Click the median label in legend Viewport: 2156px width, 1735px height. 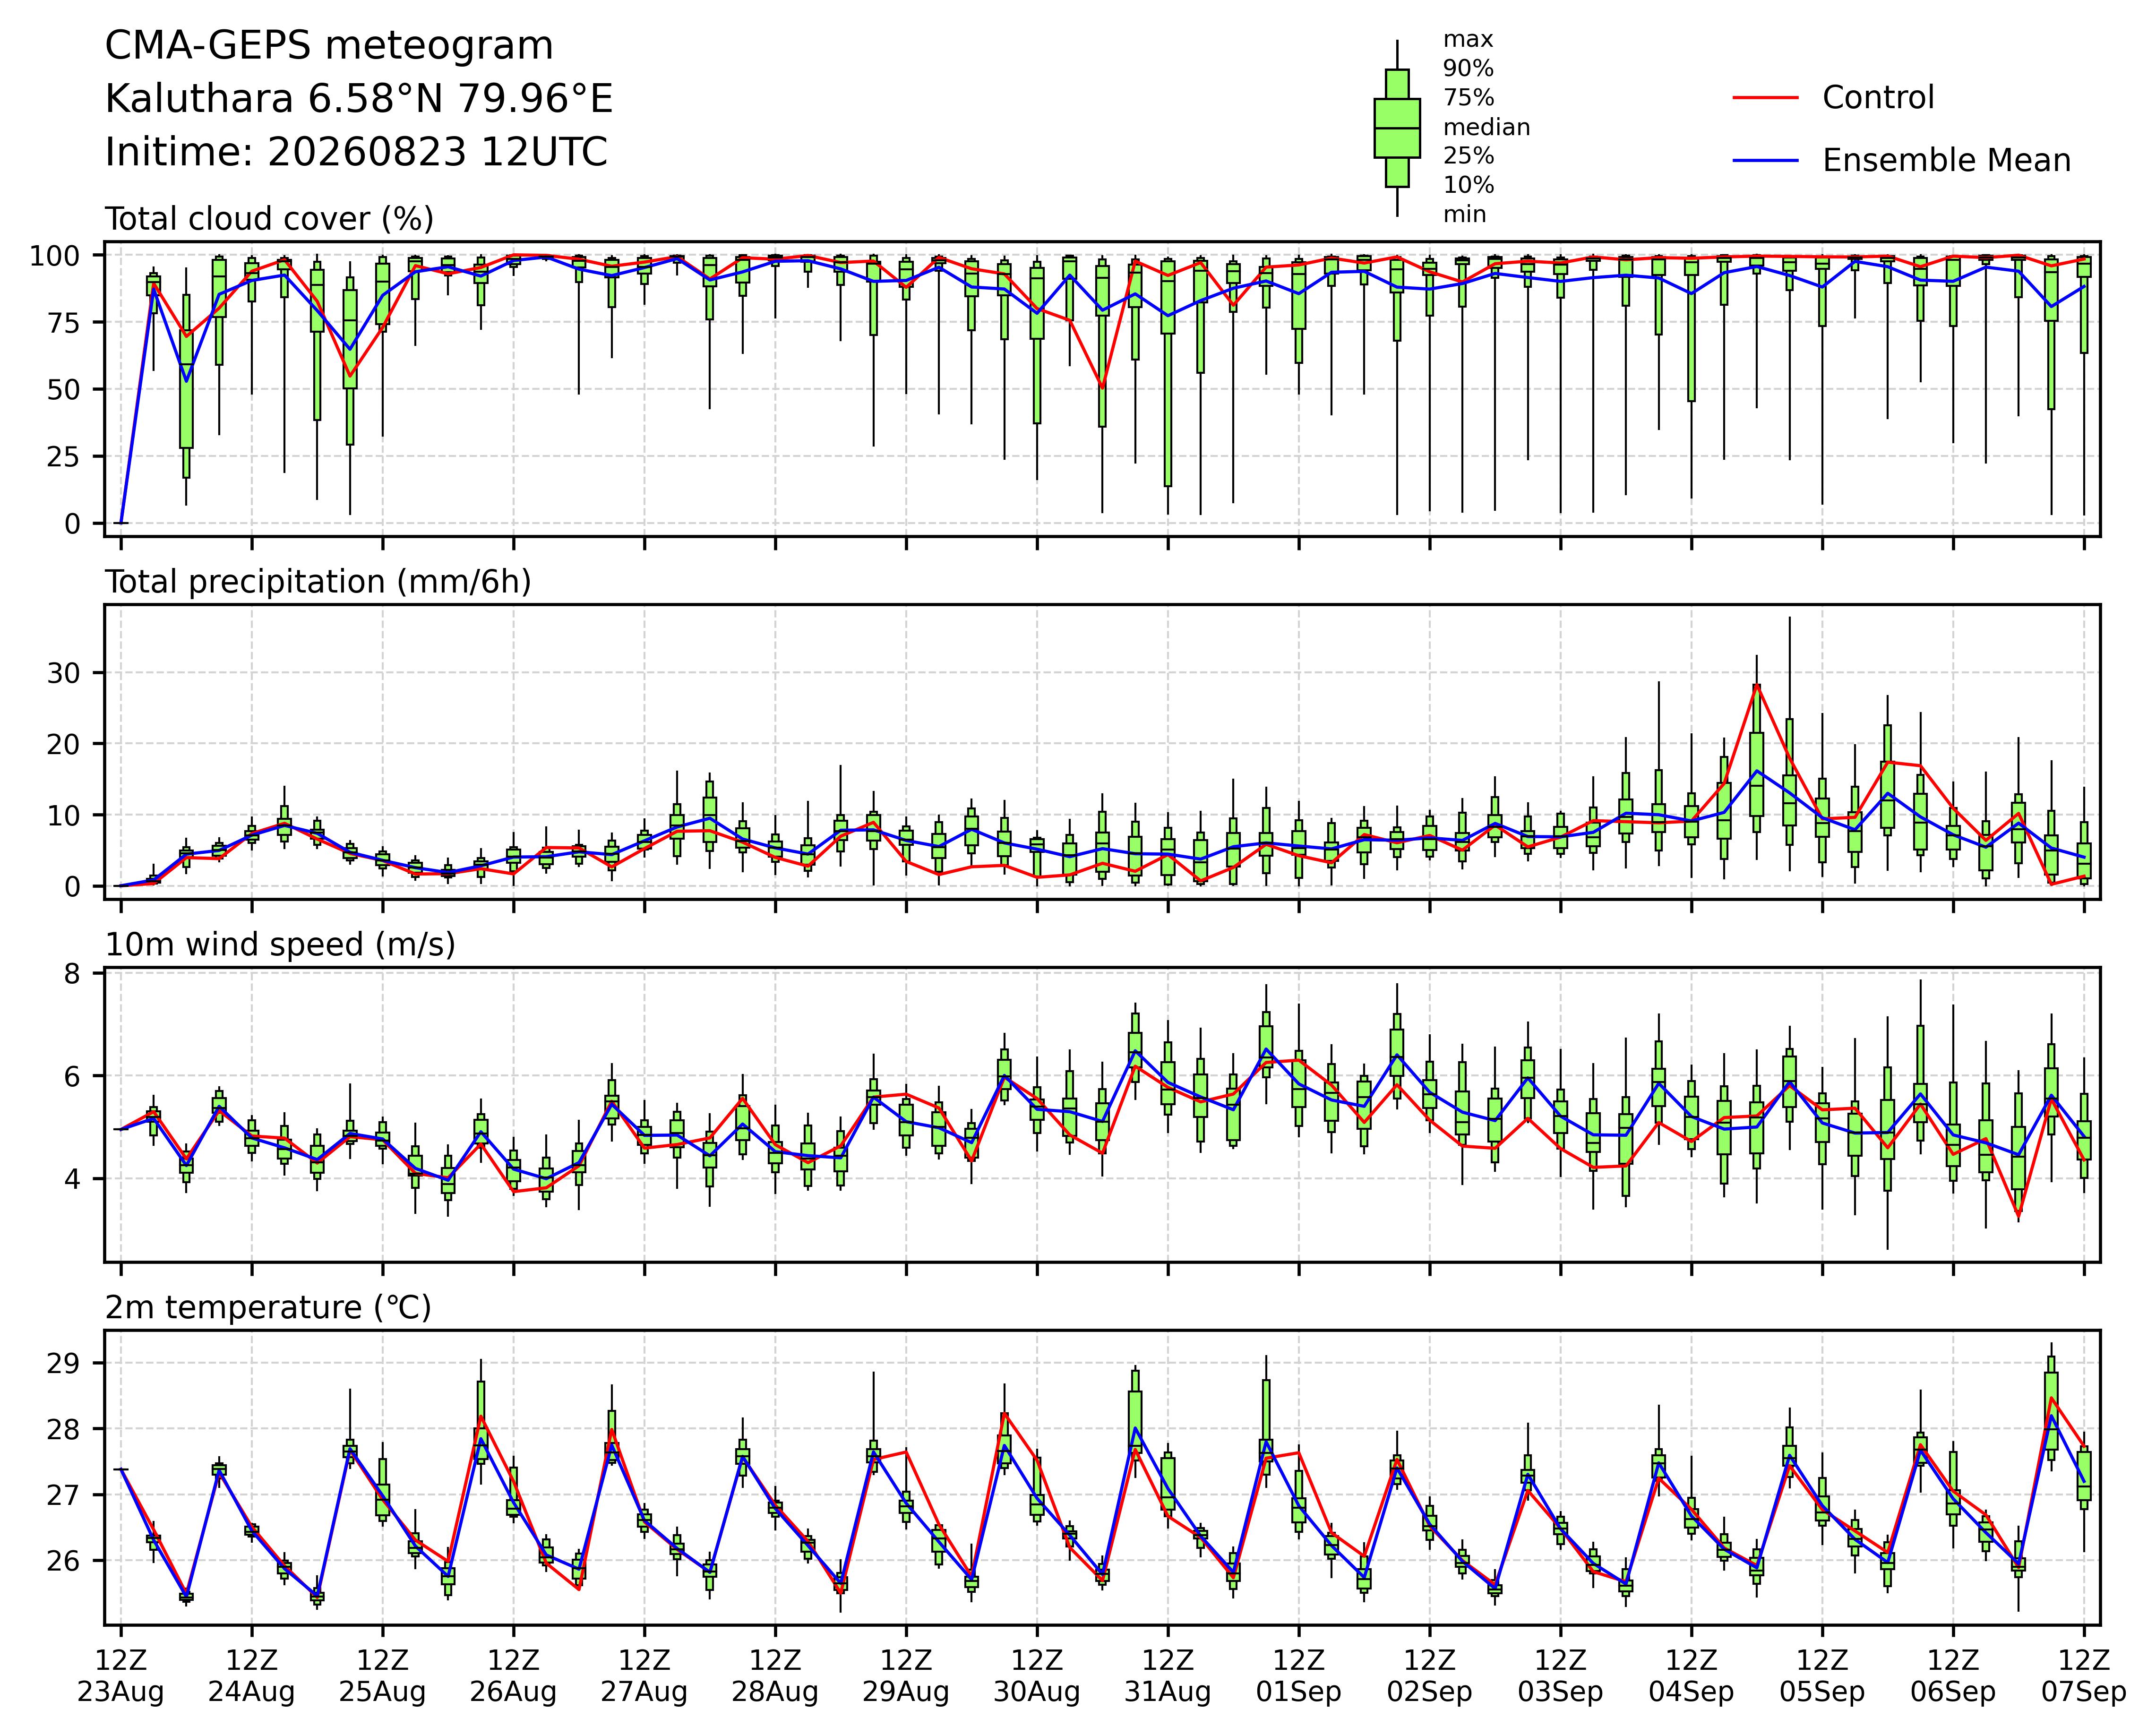pyautogui.click(x=1486, y=127)
